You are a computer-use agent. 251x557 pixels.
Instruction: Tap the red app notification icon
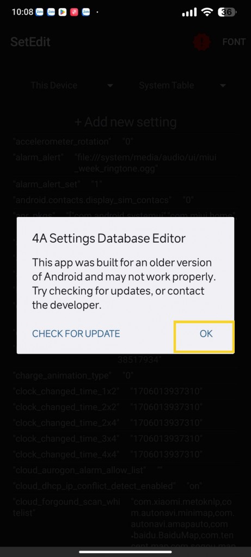(74, 12)
